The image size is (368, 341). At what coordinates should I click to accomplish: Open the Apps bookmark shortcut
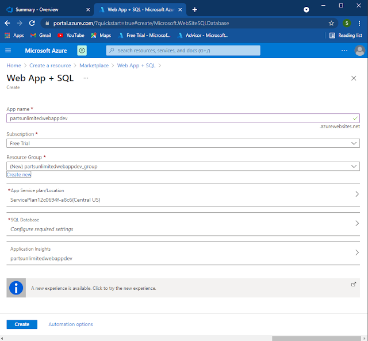click(x=14, y=36)
